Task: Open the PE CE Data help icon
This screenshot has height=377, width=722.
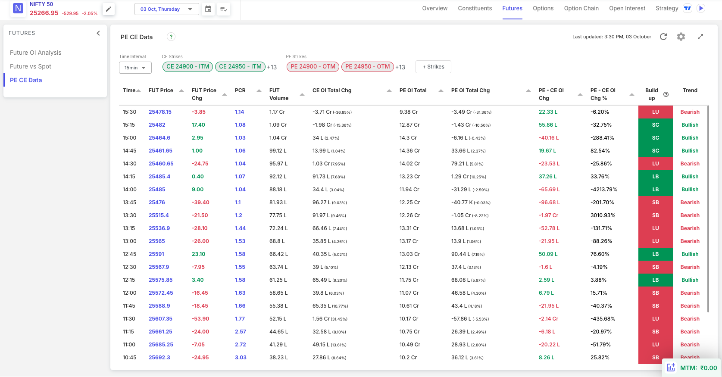Action: pyautogui.click(x=171, y=37)
